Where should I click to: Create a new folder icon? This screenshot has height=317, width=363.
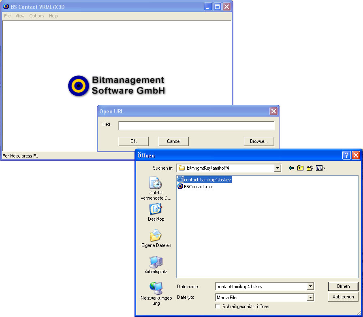coord(310,168)
